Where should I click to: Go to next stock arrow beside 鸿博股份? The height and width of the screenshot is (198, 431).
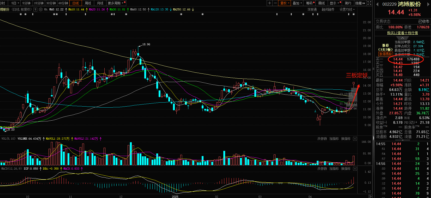(x=428, y=4)
